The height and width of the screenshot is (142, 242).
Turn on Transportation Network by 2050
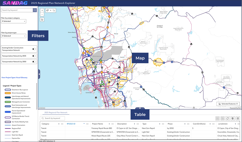pyautogui.click(x=34, y=61)
